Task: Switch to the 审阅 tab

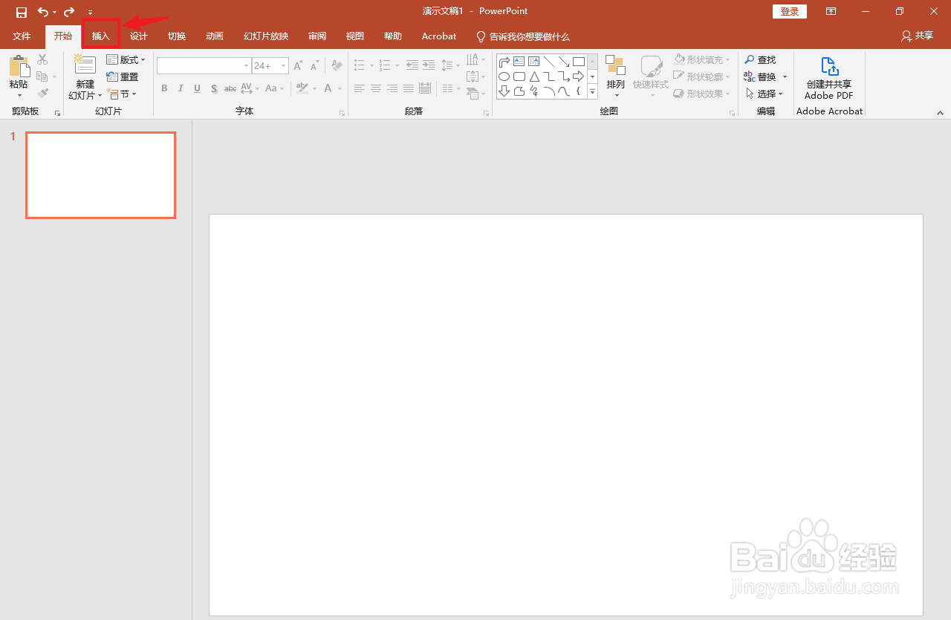Action: pyautogui.click(x=317, y=36)
